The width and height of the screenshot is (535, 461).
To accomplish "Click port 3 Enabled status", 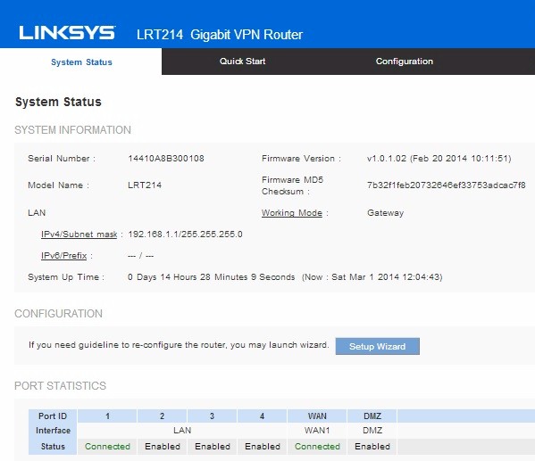I will click(x=212, y=447).
